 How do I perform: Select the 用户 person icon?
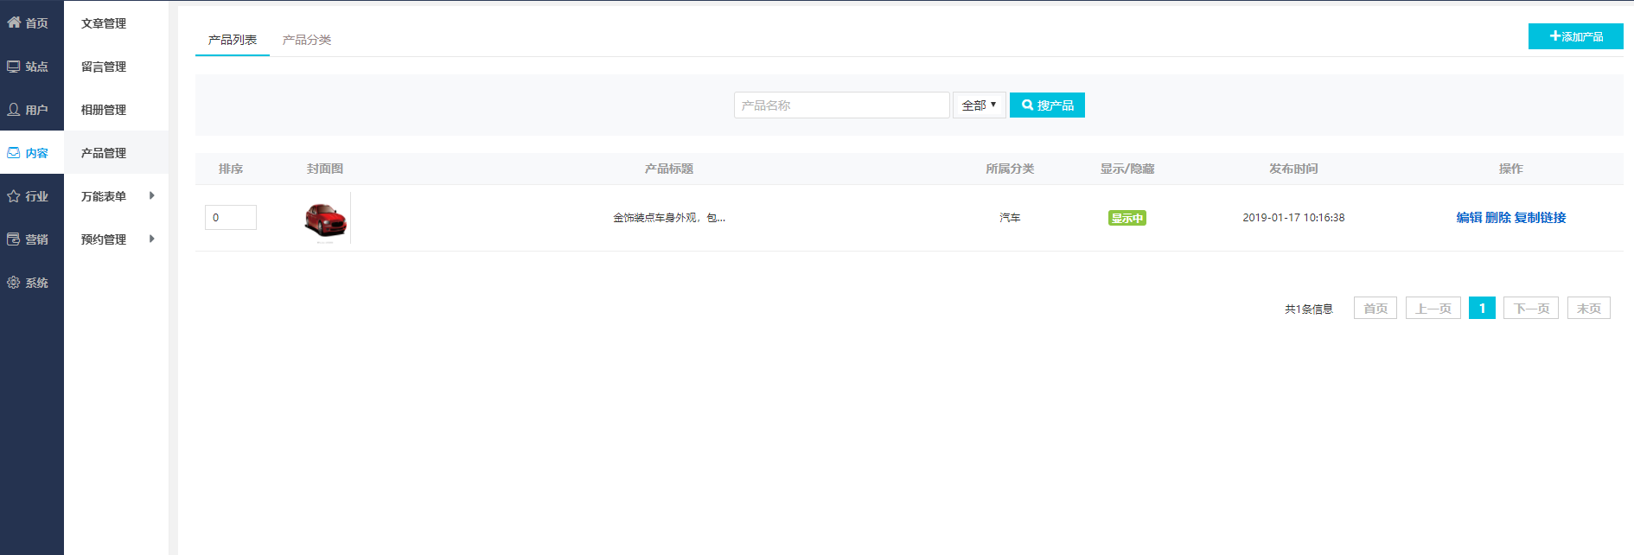point(14,110)
